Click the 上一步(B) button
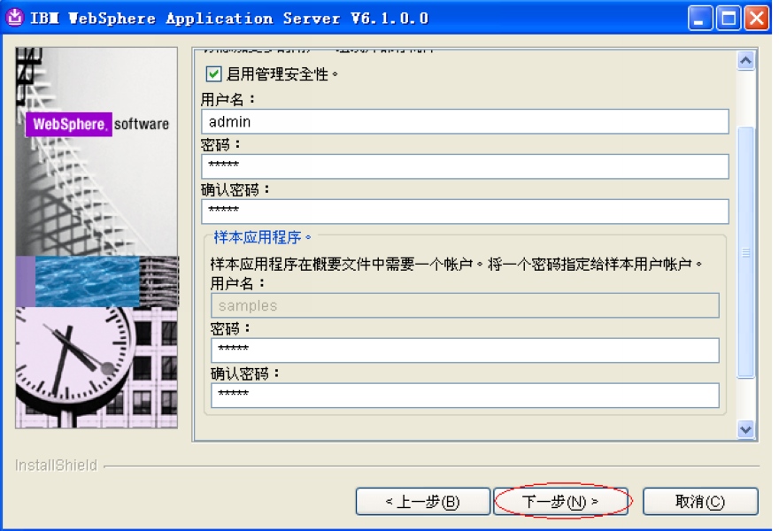 [423, 501]
